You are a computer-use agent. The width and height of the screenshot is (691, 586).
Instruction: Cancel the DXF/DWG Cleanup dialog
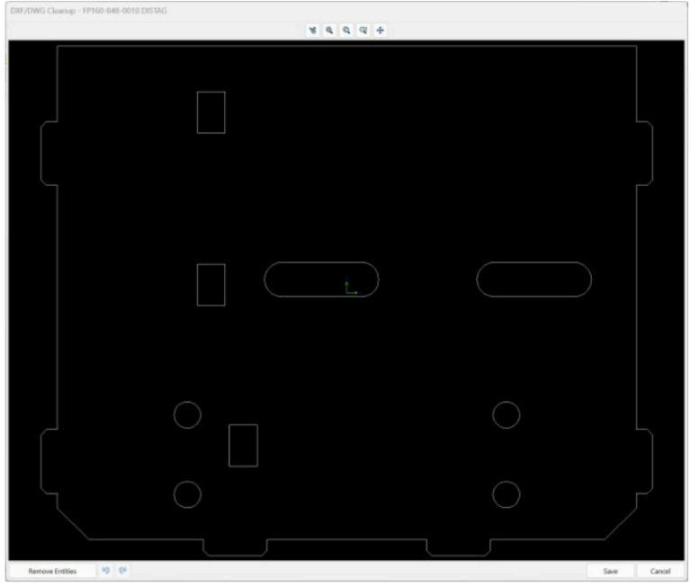point(660,571)
